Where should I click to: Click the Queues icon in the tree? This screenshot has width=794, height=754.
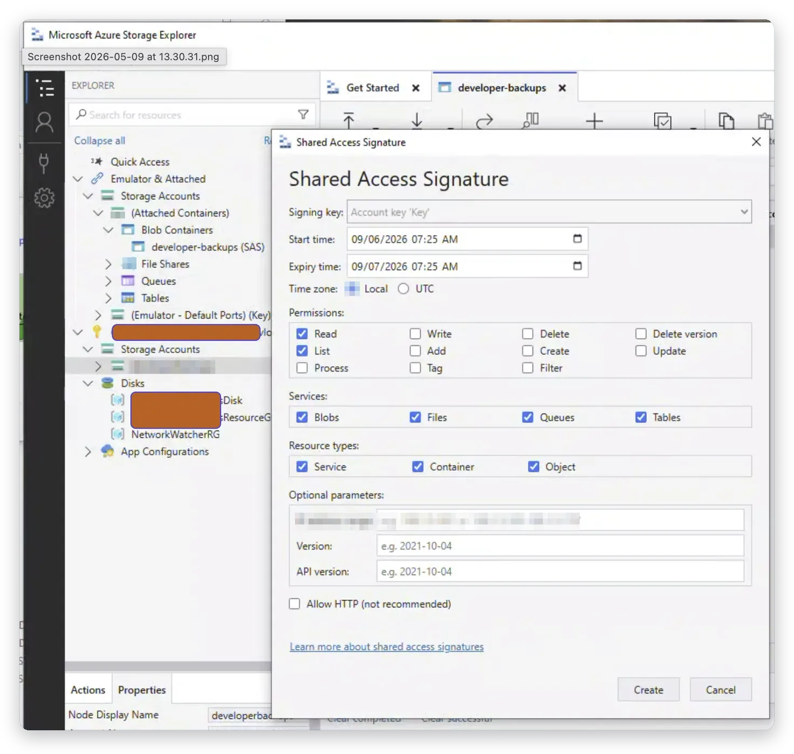coord(128,280)
